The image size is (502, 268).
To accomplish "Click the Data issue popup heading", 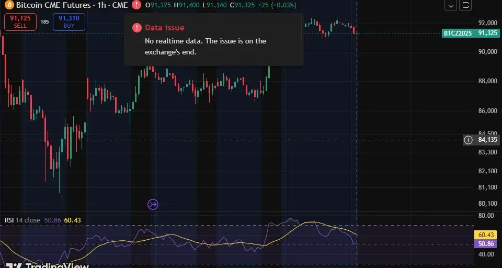I will click(165, 28).
